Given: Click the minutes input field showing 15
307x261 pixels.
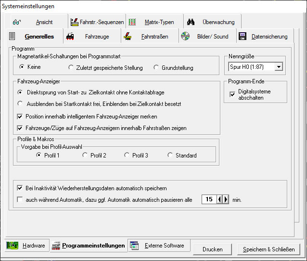Looking at the screenshot, I should point(209,199).
